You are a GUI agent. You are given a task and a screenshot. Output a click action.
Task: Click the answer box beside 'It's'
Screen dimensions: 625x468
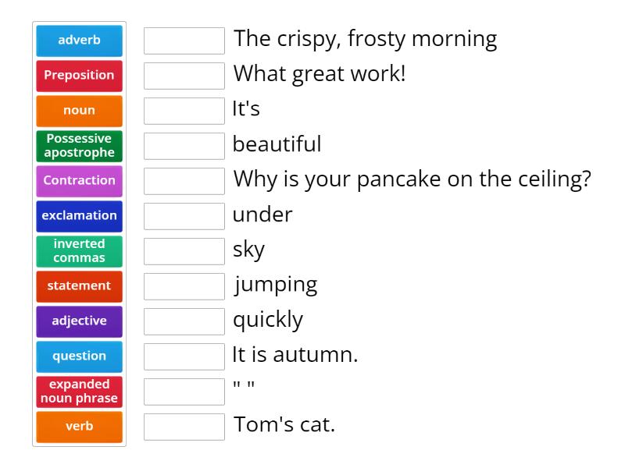(184, 110)
